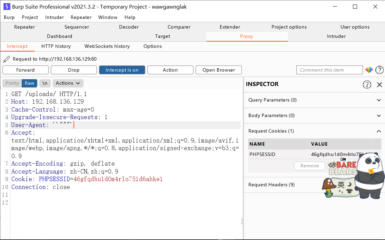Click the Connection: close header line
This screenshot has width=385, height=240.
40,187
